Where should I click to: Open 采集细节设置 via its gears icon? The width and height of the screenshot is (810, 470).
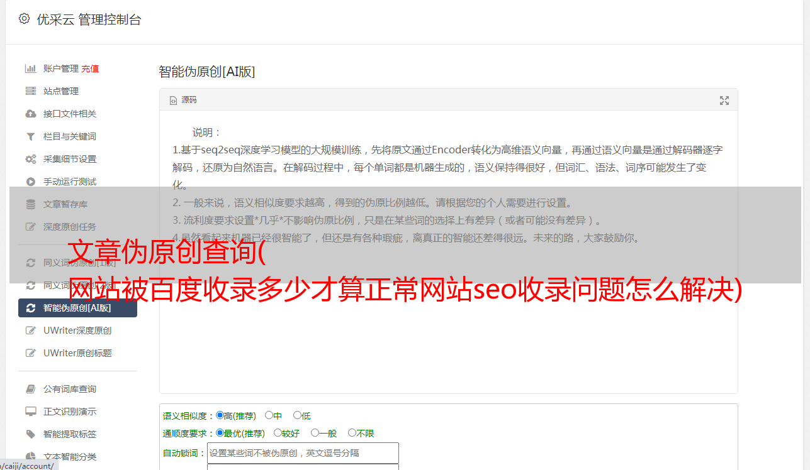(x=30, y=159)
